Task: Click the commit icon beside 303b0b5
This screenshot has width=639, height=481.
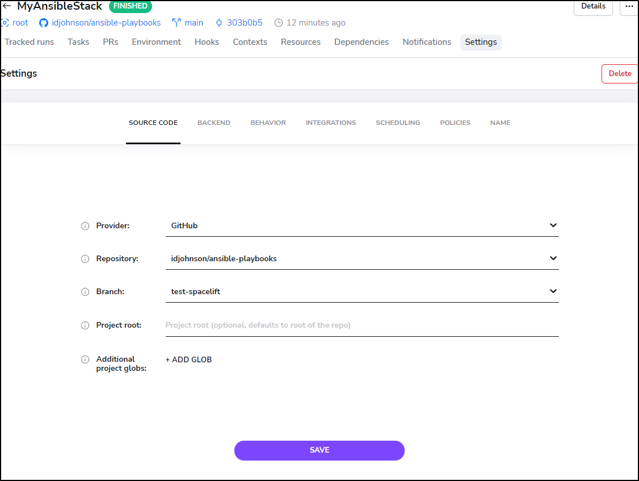Action: pos(219,23)
